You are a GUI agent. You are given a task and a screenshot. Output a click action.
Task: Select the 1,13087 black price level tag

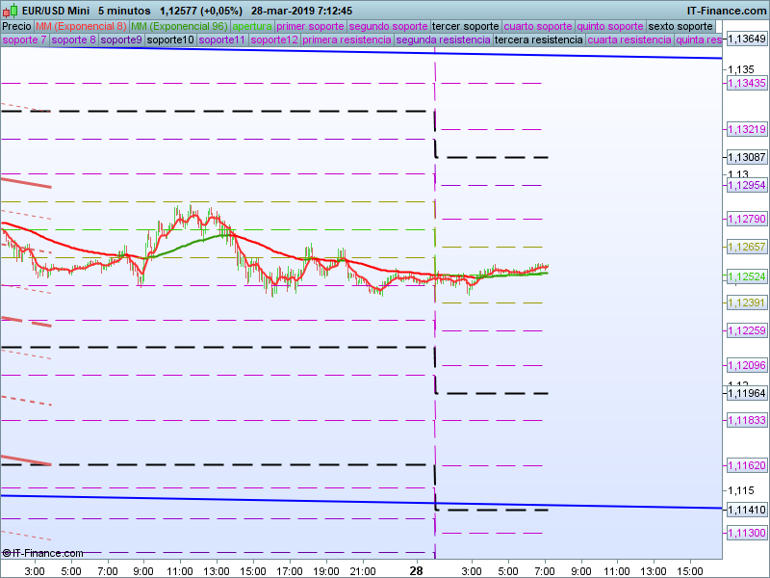(747, 157)
